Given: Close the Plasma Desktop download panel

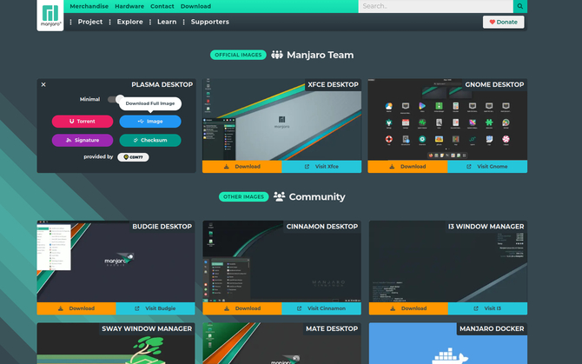Looking at the screenshot, I should coord(43,84).
